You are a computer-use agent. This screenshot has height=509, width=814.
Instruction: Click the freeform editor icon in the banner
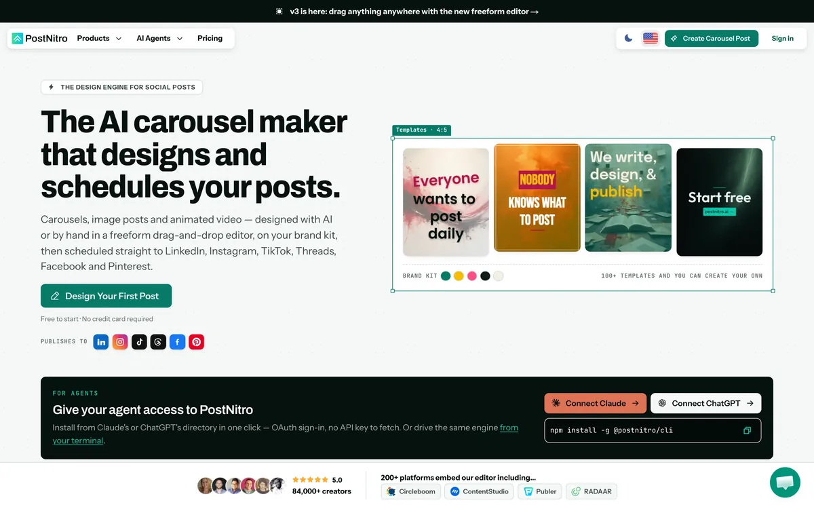(x=279, y=12)
